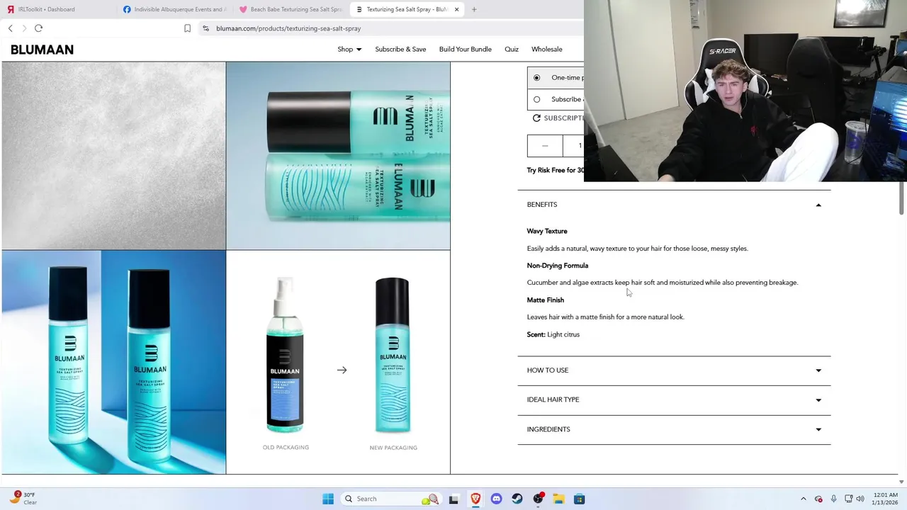Open the Windows Start menu
Screen dimensions: 907x510
point(328,499)
